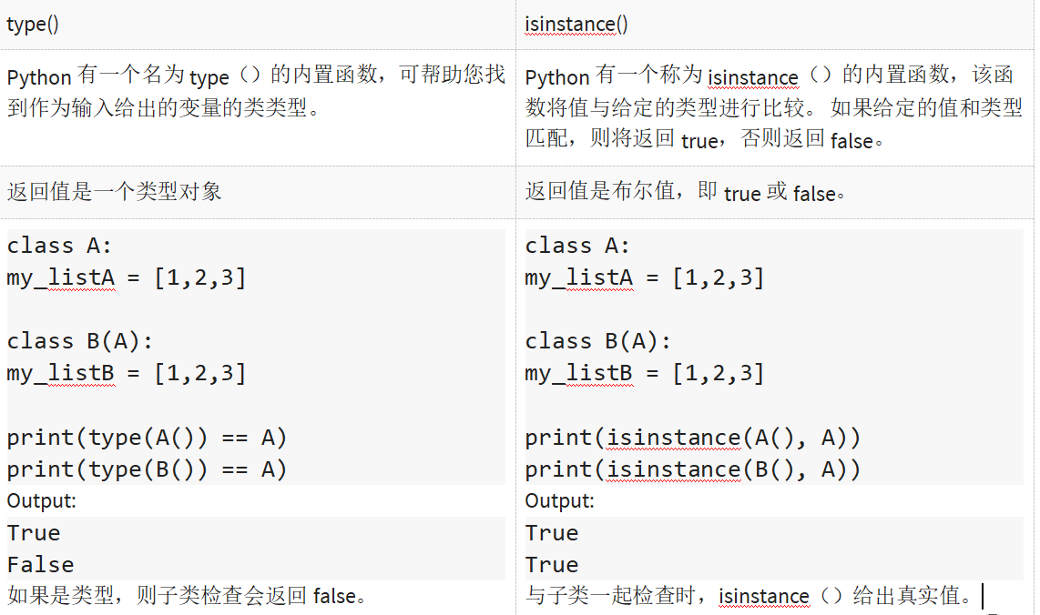Click "class A:" in the isinstance() column
This screenshot has height=615, width=1040.
coord(577,246)
